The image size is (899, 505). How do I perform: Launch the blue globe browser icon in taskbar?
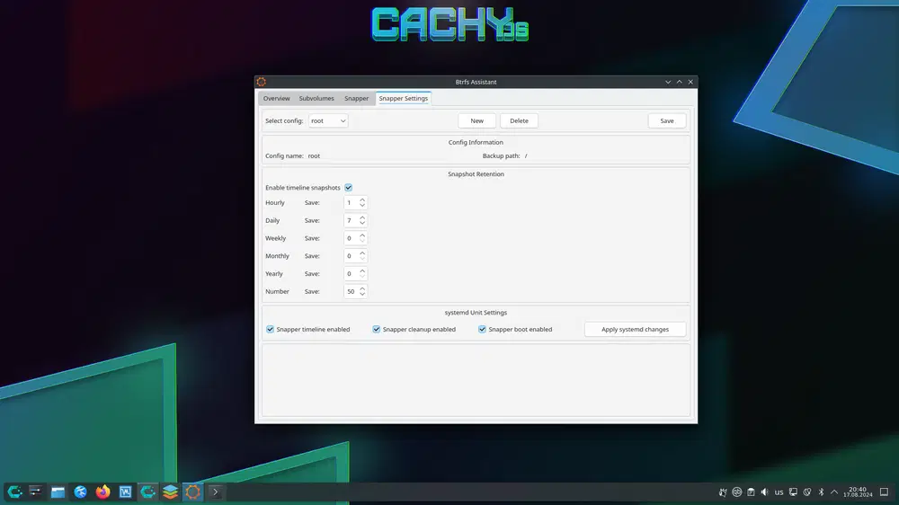(x=80, y=492)
